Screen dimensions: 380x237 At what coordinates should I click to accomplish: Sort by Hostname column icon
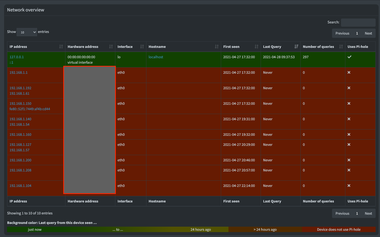(217, 47)
